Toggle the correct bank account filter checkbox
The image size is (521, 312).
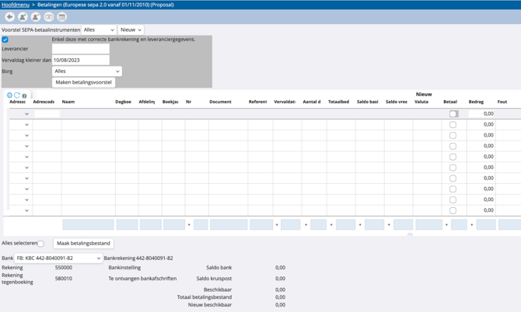pyautogui.click(x=5, y=40)
